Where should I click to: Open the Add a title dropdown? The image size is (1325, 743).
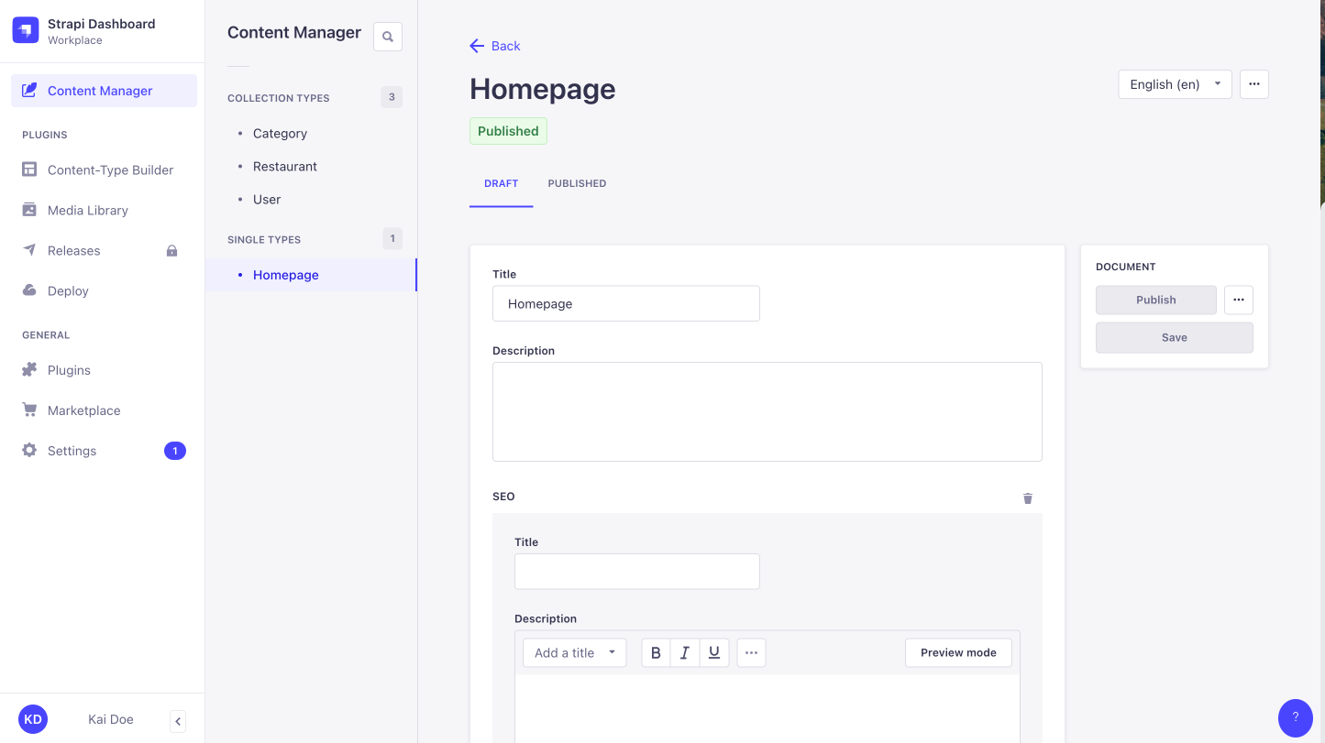pyautogui.click(x=574, y=652)
